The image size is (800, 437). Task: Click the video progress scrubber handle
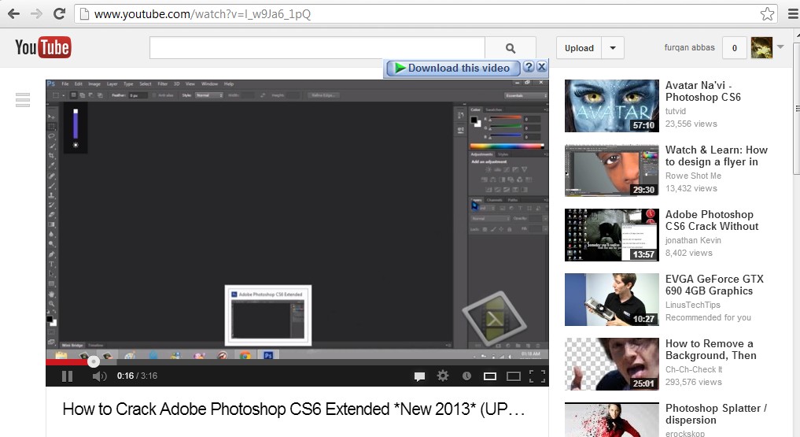pyautogui.click(x=93, y=361)
